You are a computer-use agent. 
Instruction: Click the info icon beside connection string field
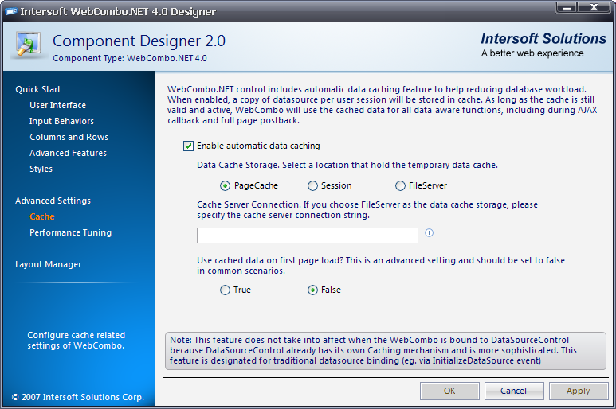(x=429, y=233)
